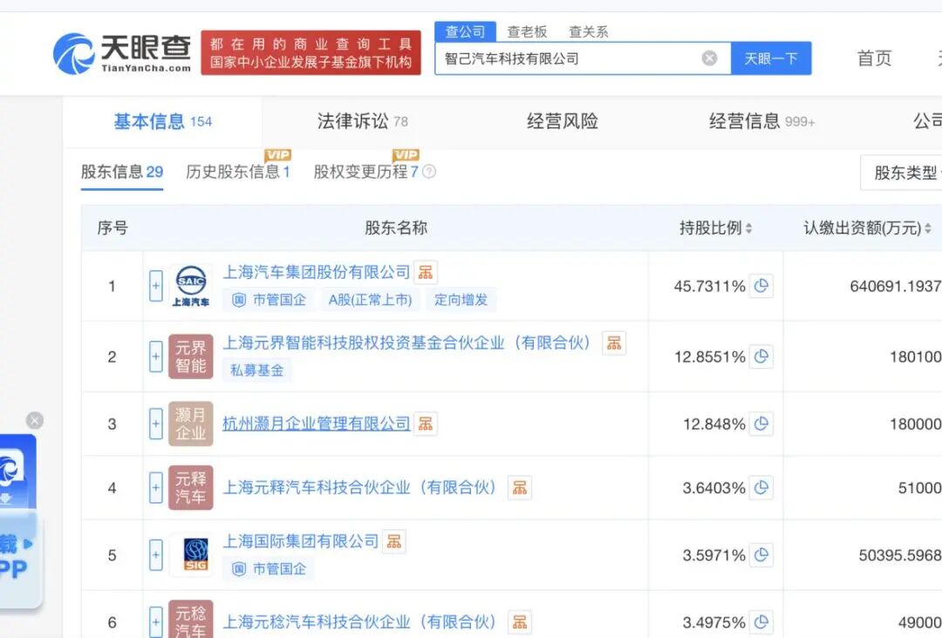Click the A股(正常上市) tag
This screenshot has width=942, height=638.
[370, 300]
